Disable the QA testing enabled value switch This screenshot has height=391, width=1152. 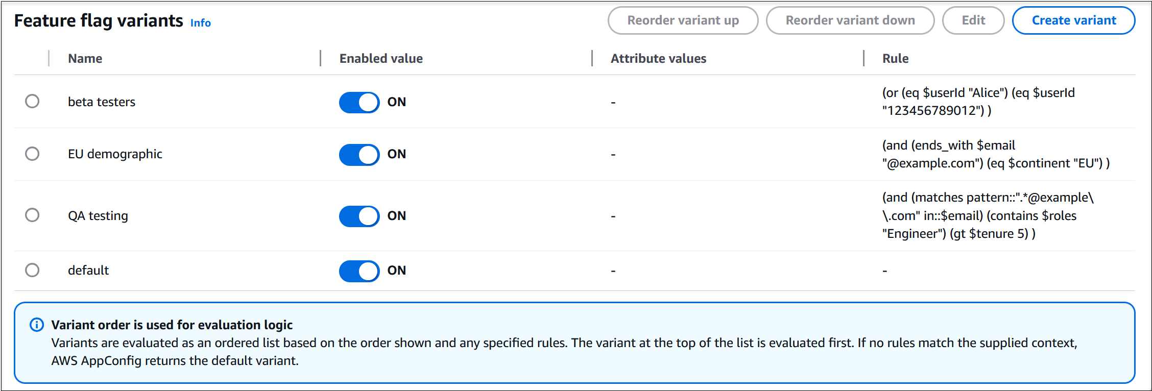pos(359,216)
